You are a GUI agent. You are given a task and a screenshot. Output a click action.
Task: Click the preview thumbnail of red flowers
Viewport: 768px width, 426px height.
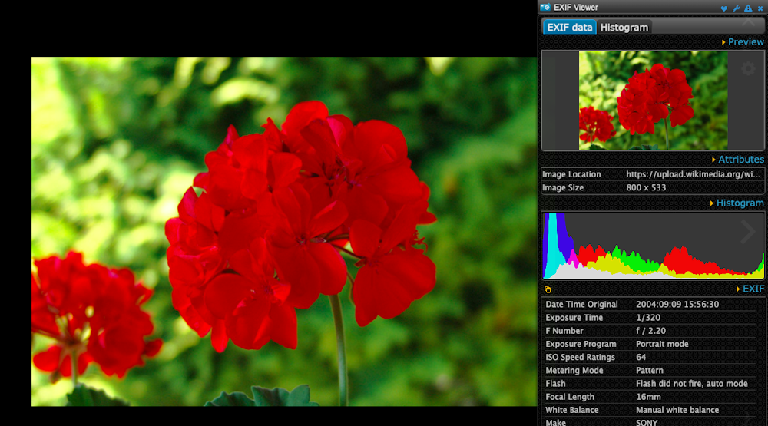click(653, 100)
